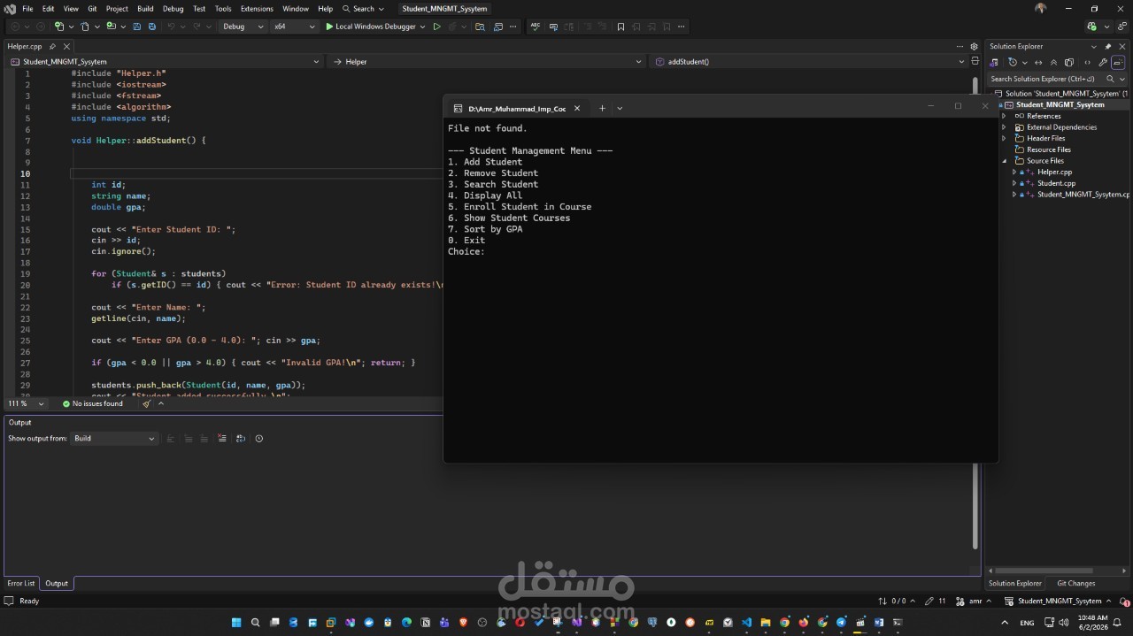Screen dimensions: 1133x636
Task: Click the ENG language indicator in taskbar
Action: click(x=1027, y=623)
